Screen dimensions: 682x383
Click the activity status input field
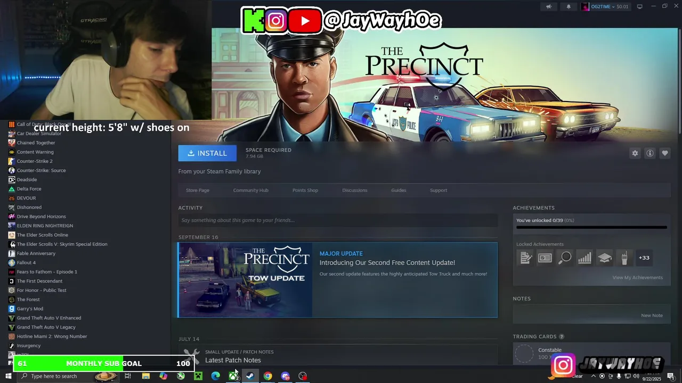[x=338, y=220]
